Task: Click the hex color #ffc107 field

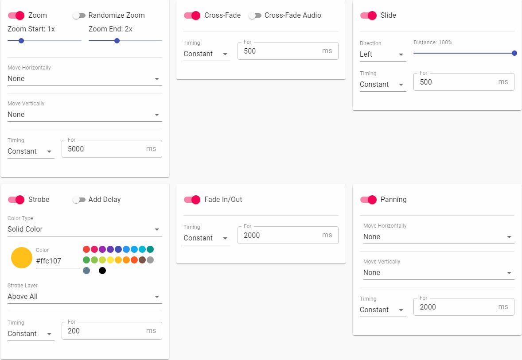Action: (x=57, y=261)
